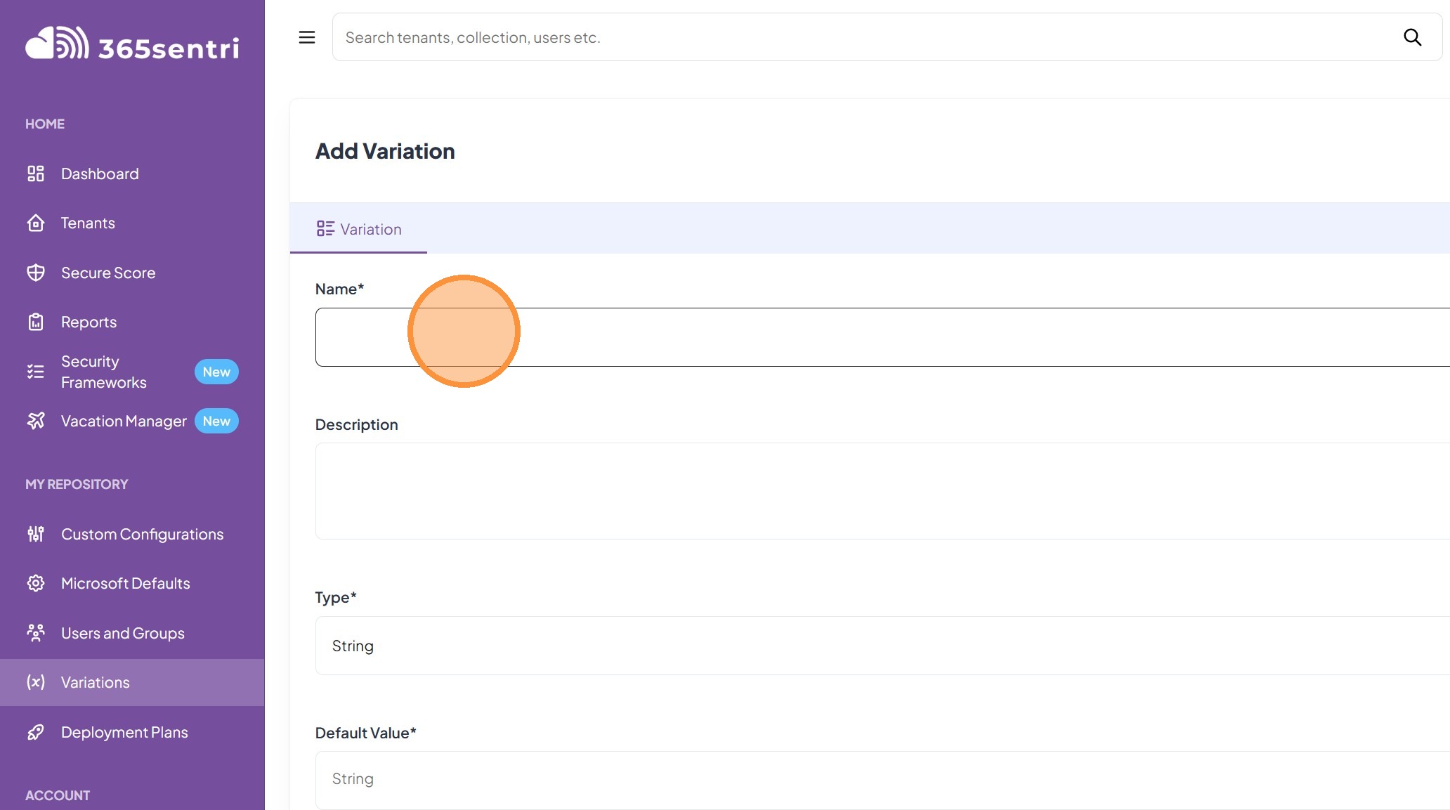1450x810 pixels.
Task: Go to Microsoft Defaults
Action: click(x=125, y=583)
